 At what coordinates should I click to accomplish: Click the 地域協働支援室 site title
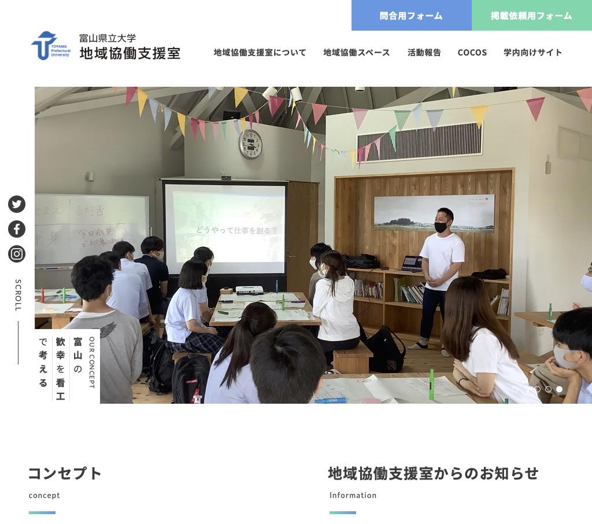coord(130,53)
